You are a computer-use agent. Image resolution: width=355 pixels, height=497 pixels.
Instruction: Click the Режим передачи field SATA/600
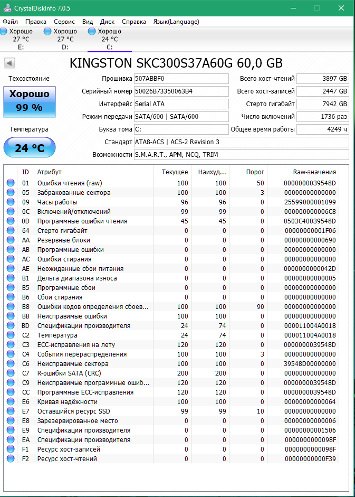pos(181,117)
